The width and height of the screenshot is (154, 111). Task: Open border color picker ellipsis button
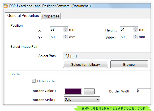coord(89,91)
